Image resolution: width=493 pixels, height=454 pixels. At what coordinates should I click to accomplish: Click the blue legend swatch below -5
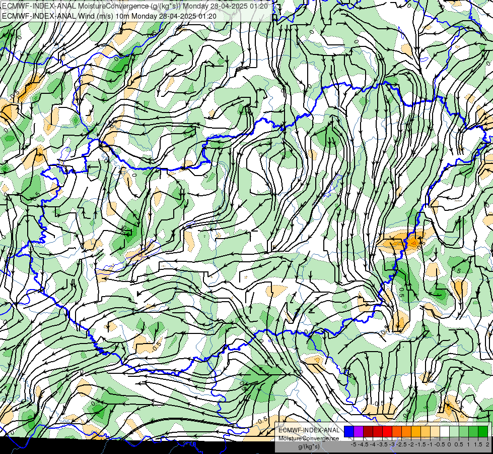pos(349,432)
